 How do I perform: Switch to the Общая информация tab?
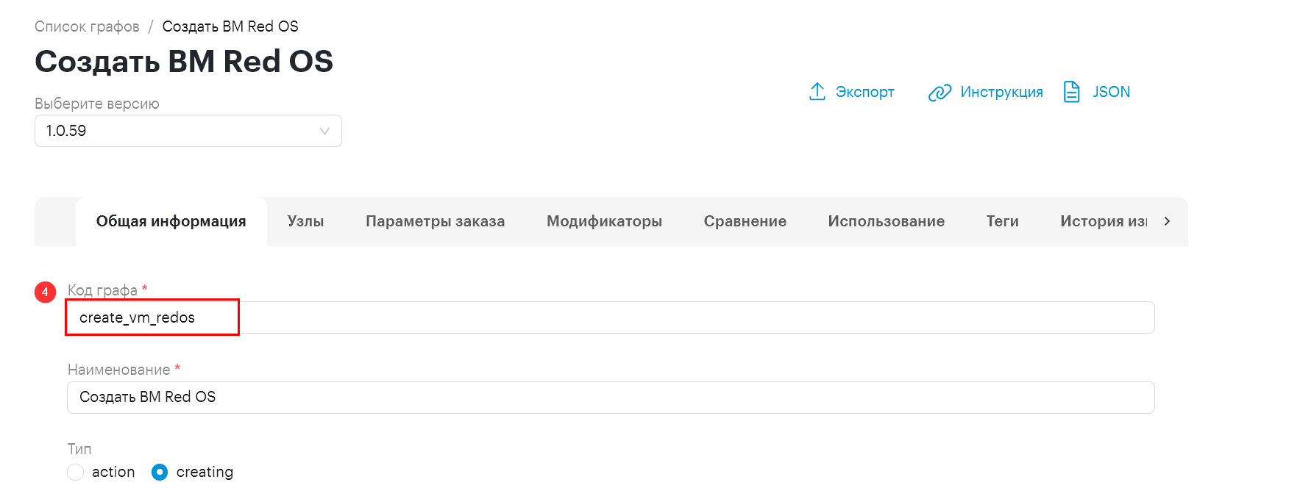click(x=171, y=221)
